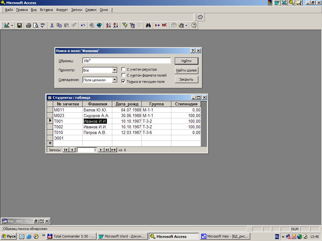Open the Вставка menu
322x241 pixels.
(47, 10)
